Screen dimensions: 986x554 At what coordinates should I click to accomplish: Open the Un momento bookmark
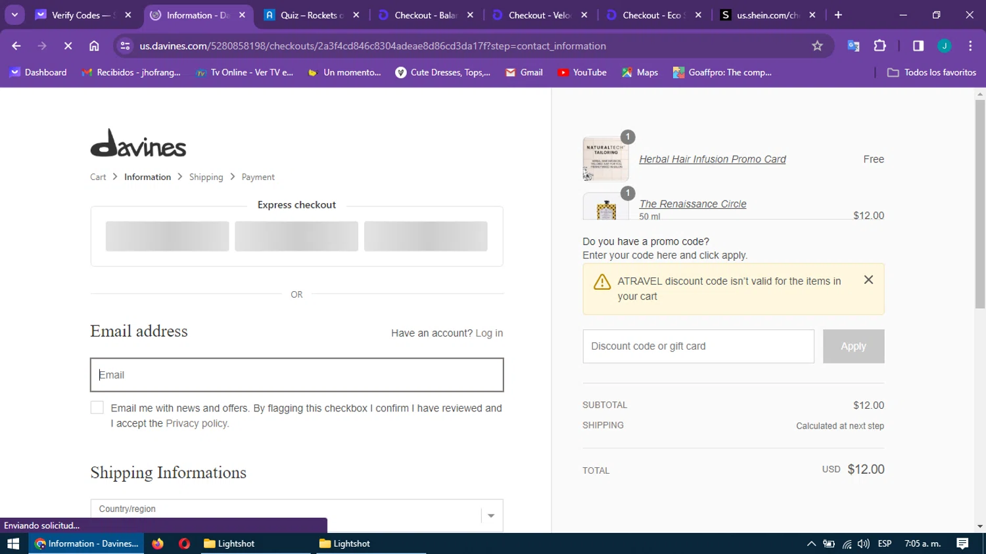(344, 72)
